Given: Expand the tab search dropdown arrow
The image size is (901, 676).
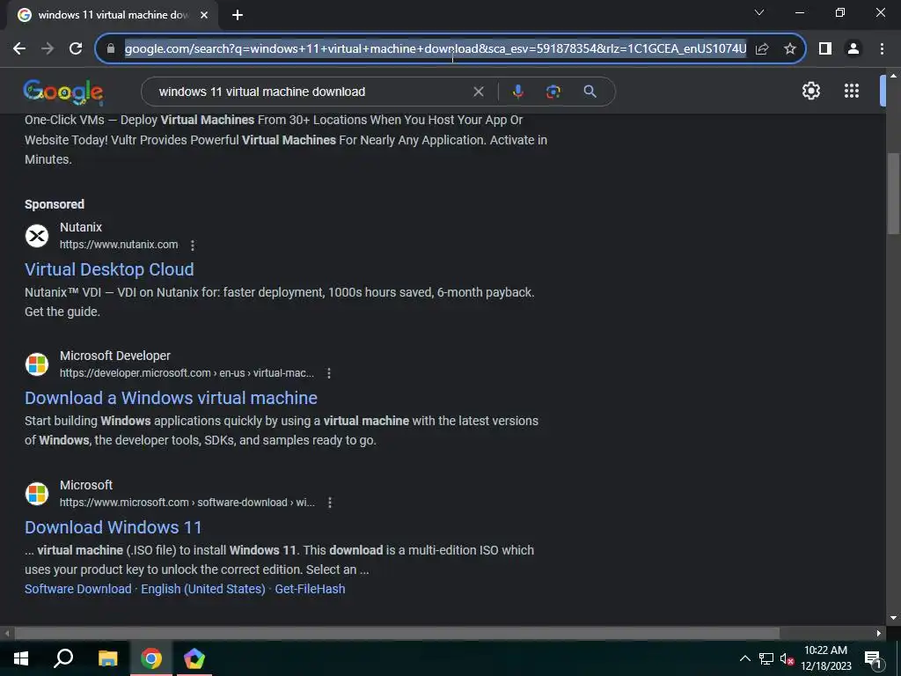Looking at the screenshot, I should (x=759, y=12).
